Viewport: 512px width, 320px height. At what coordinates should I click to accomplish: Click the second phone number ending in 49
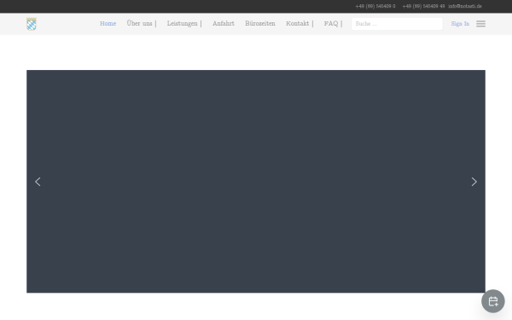423,6
